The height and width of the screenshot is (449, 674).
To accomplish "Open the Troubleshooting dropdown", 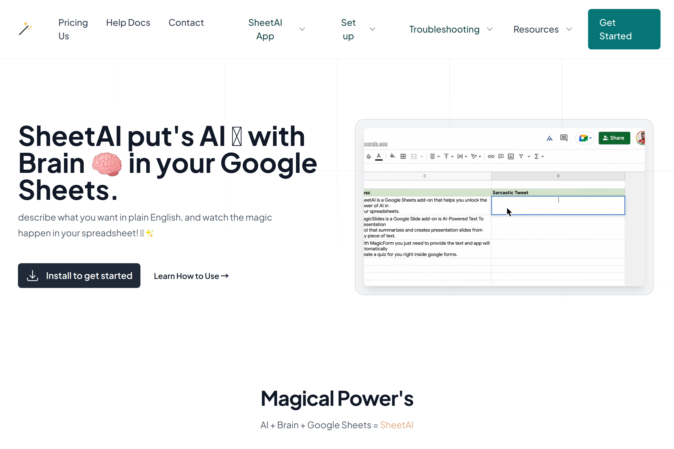I will [450, 29].
